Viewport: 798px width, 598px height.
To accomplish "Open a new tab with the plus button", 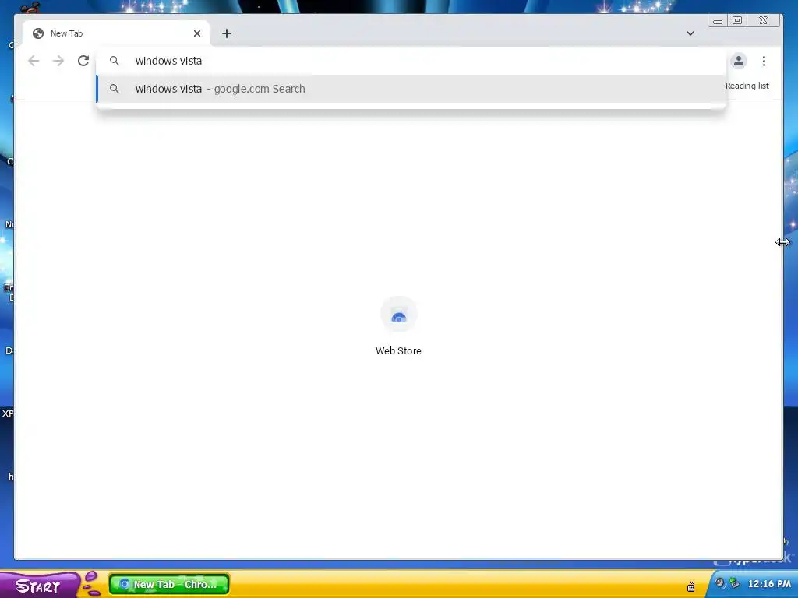I will pos(227,33).
